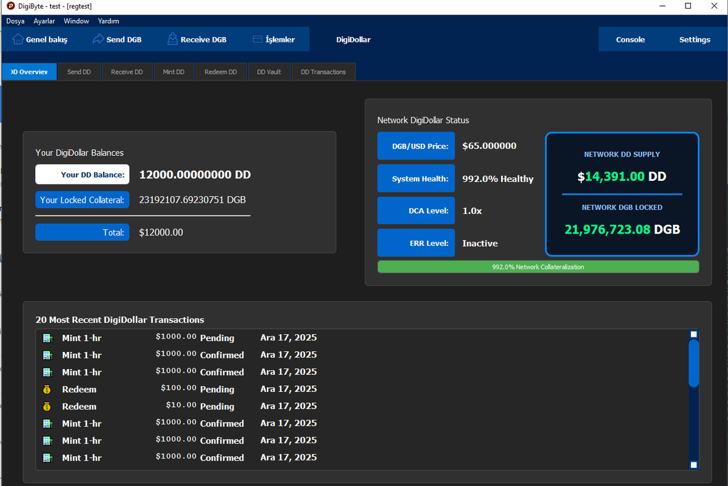The width and height of the screenshot is (728, 486).
Task: Switch to the DD Overview tab
Action: (x=29, y=72)
